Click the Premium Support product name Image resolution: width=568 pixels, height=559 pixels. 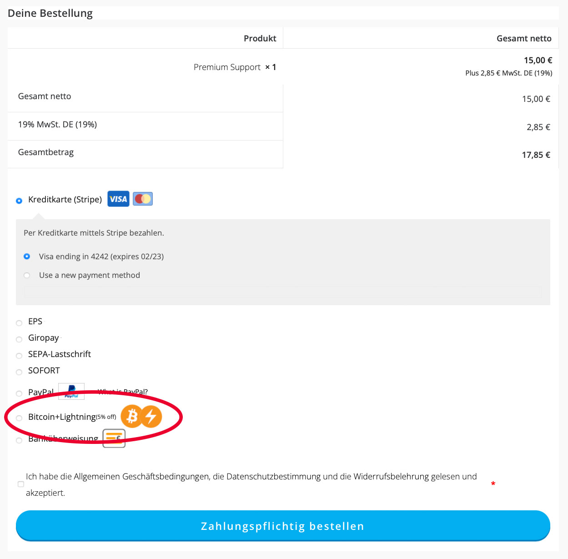[x=227, y=67]
